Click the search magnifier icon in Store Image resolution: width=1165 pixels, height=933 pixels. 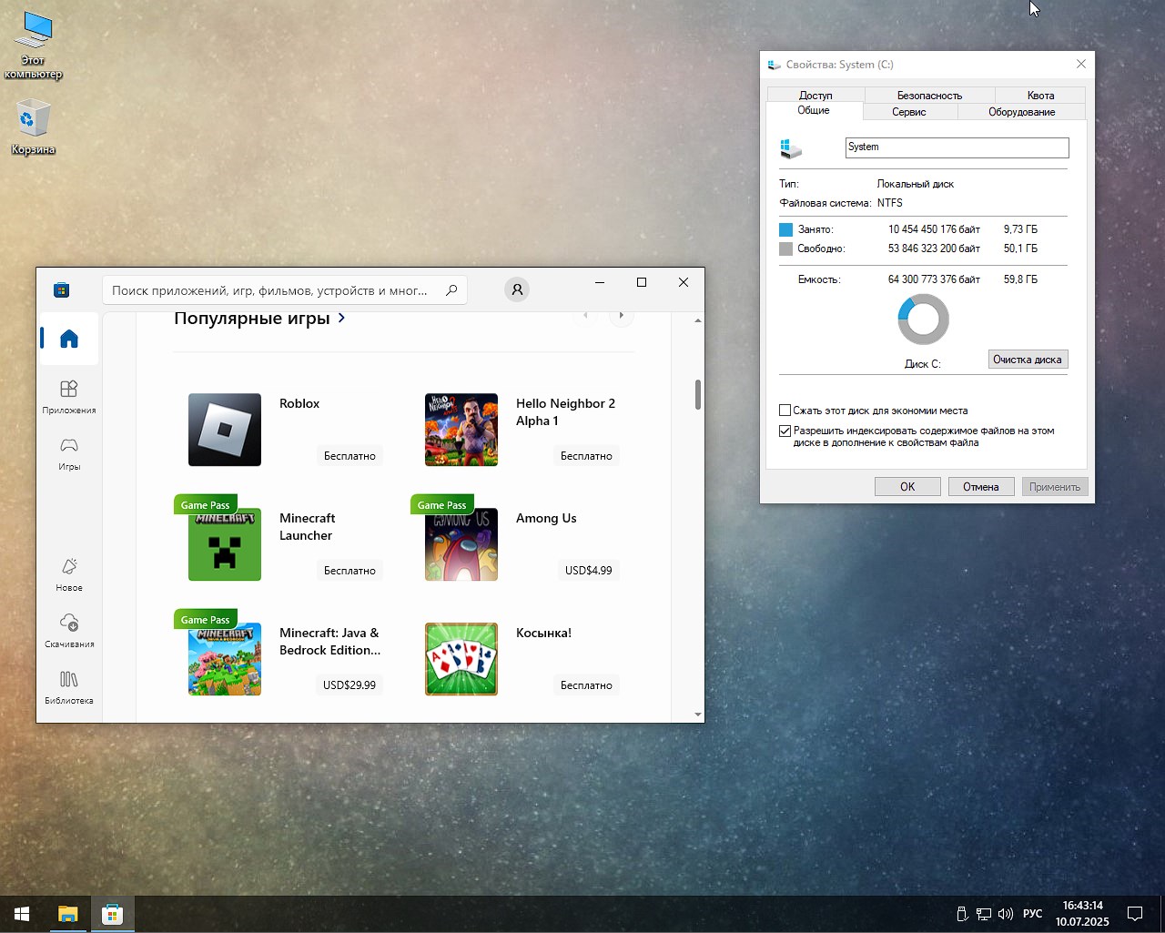(451, 290)
